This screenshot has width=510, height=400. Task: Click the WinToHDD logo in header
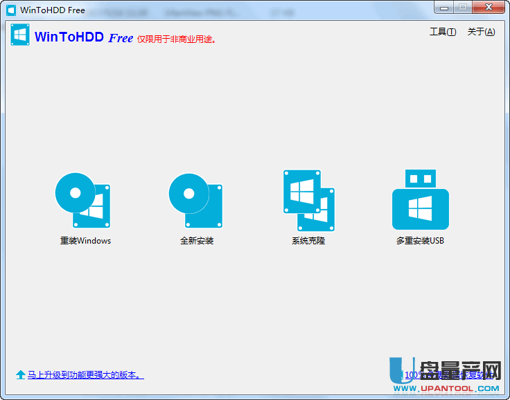19,35
